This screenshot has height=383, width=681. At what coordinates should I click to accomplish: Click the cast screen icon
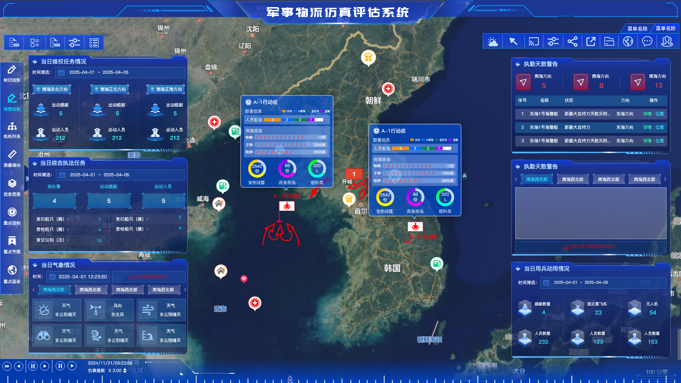(x=533, y=42)
